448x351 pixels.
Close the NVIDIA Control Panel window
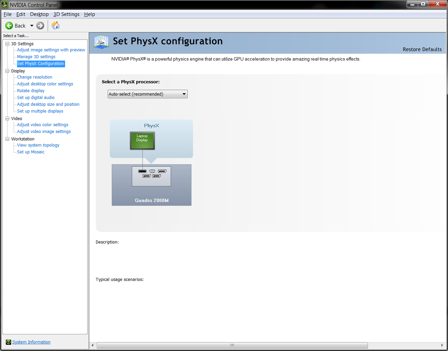[437, 4]
